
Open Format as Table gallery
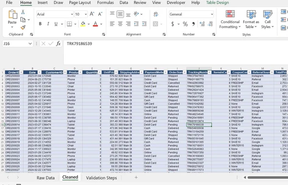(x=251, y=19)
